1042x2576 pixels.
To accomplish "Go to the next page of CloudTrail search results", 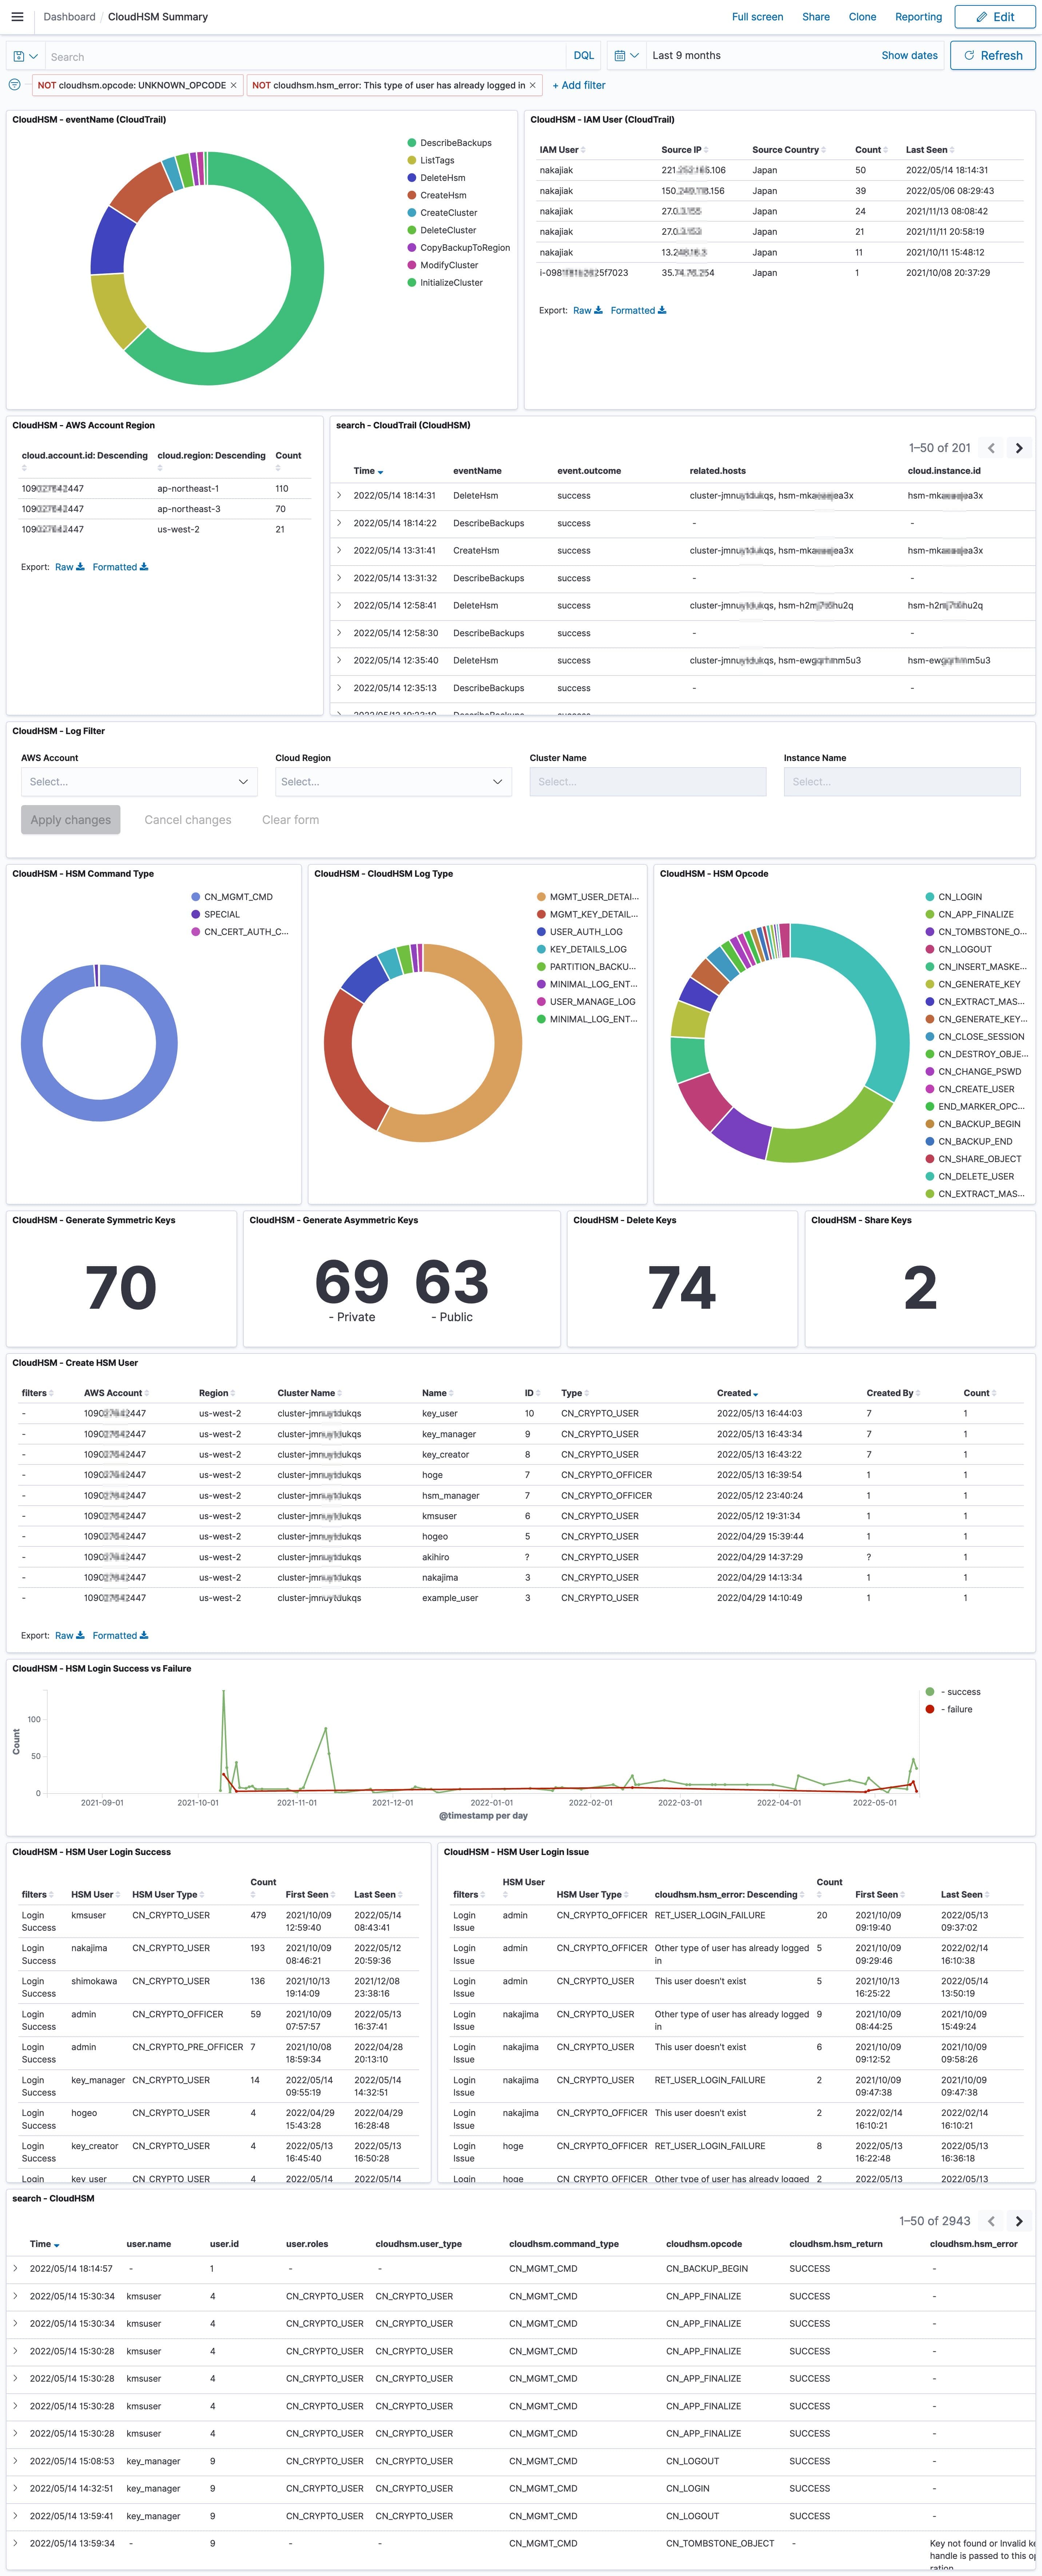I will (x=1019, y=448).
